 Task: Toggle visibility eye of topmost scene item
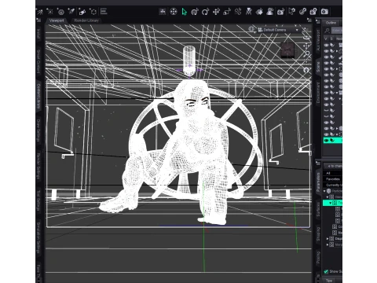point(327,45)
